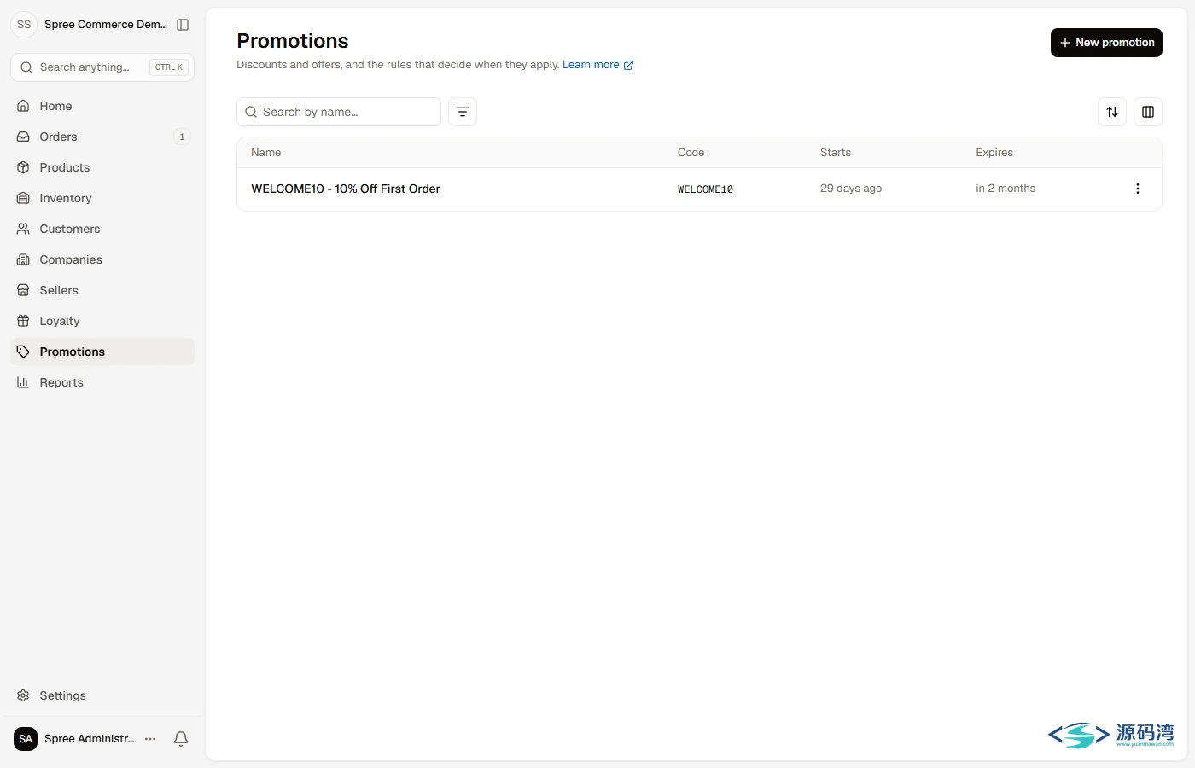Click the New promotion button
1195x768 pixels.
click(1106, 43)
